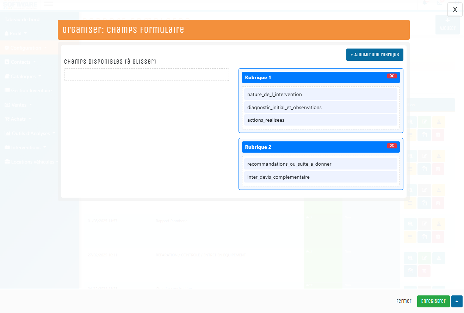Select the actions_realisees field
This screenshot has width=464, height=313.
click(x=320, y=120)
